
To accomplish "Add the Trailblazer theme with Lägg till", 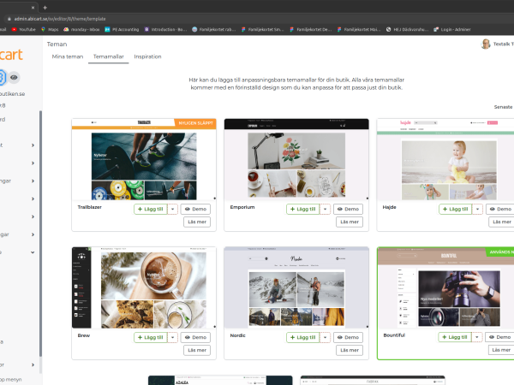I will 151,210.
